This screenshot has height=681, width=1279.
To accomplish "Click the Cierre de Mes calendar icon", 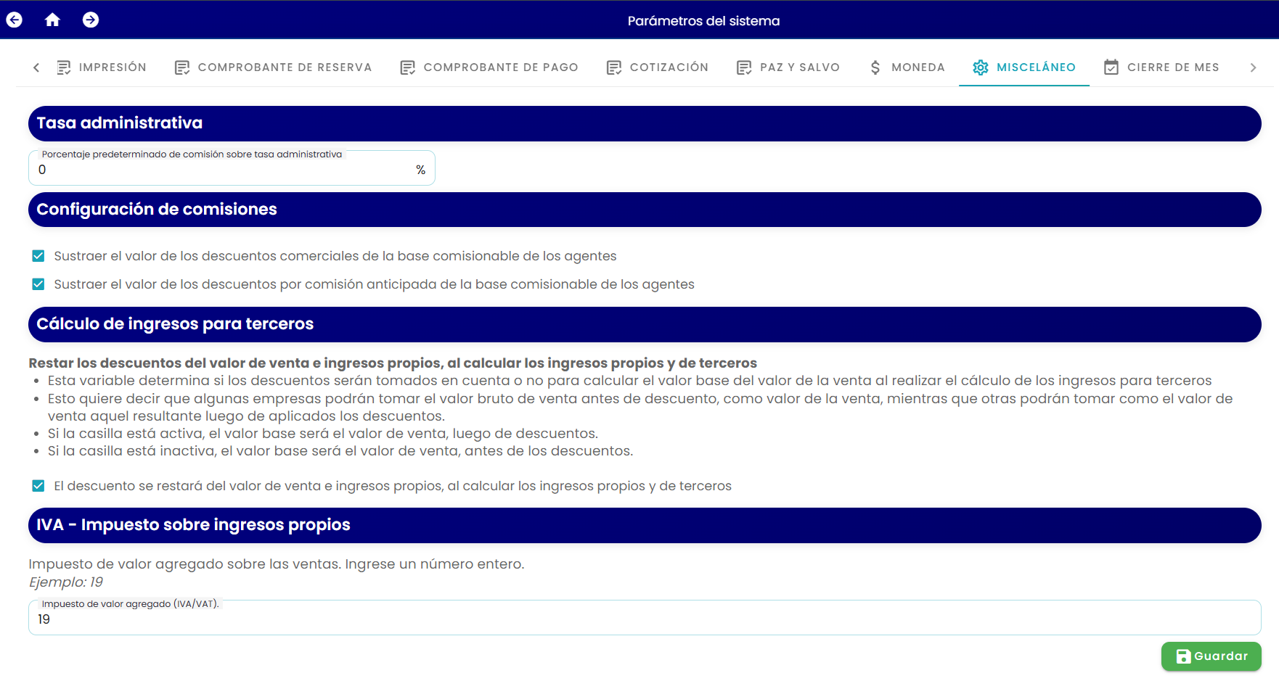I will tap(1111, 67).
